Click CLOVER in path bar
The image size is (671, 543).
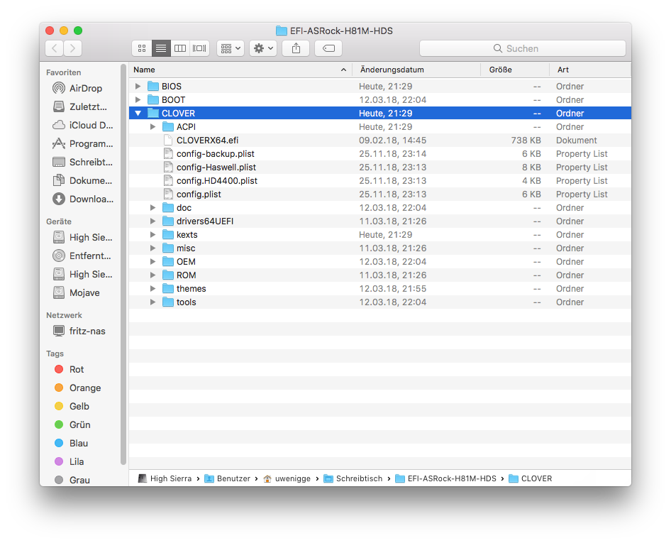tap(531, 479)
